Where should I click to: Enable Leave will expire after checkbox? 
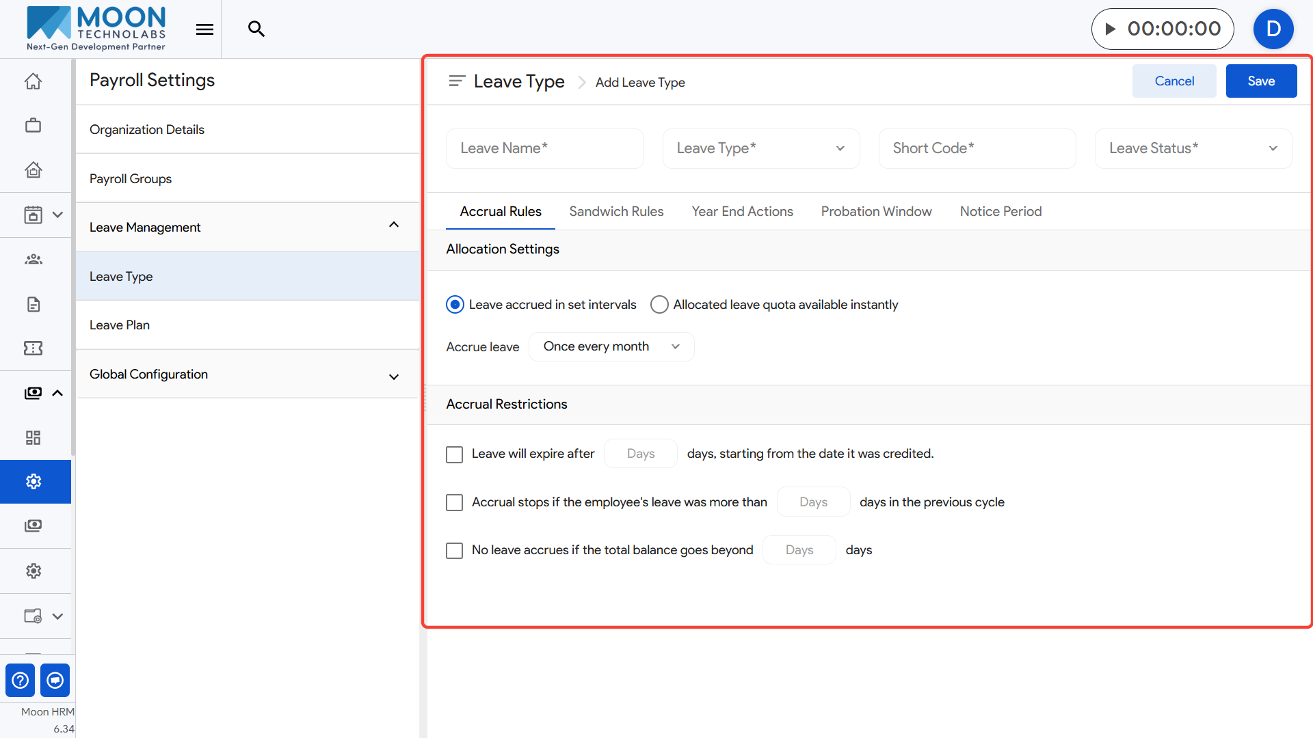(x=454, y=454)
